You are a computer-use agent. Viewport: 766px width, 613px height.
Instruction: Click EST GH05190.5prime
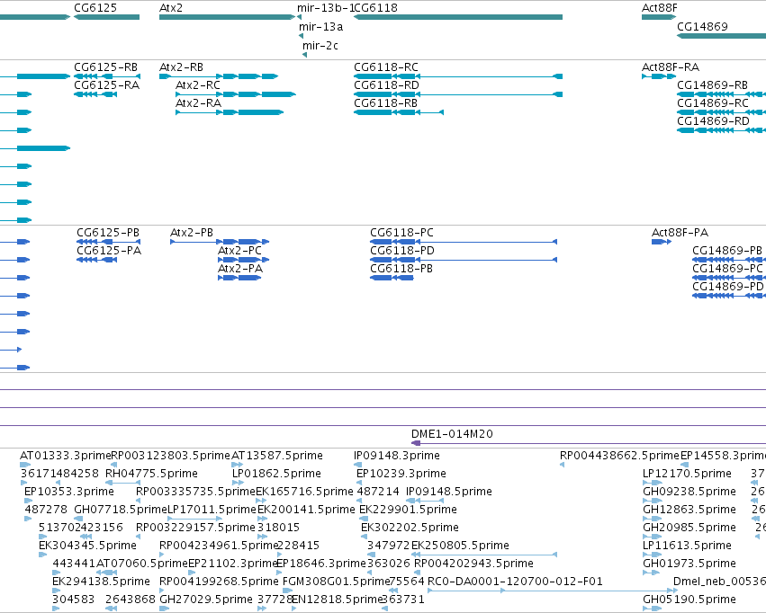coord(689,599)
